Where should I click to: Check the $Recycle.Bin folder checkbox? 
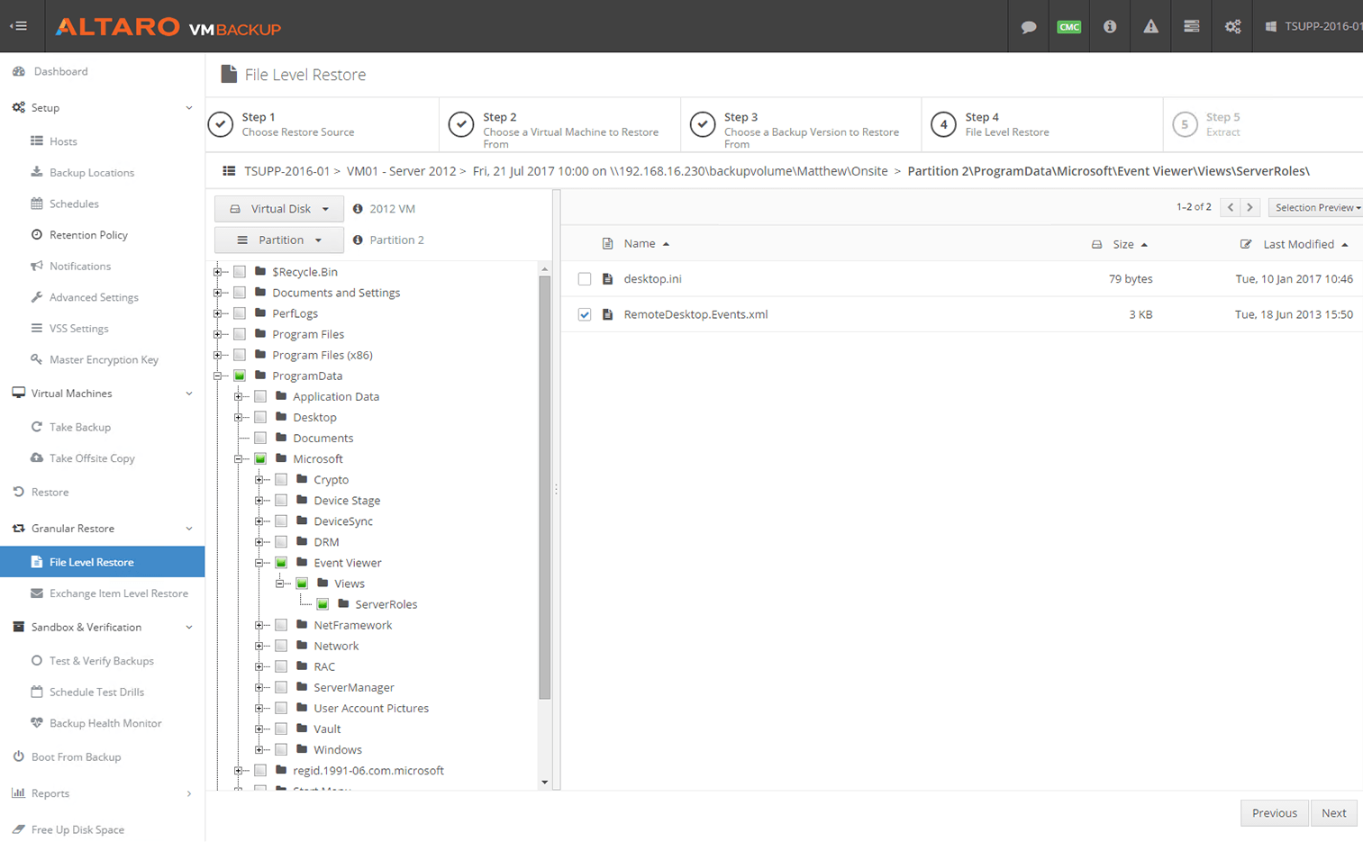tap(240, 271)
